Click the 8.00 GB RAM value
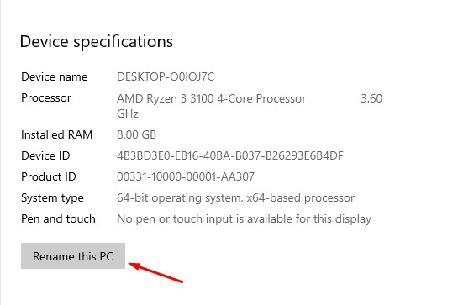 (136, 134)
